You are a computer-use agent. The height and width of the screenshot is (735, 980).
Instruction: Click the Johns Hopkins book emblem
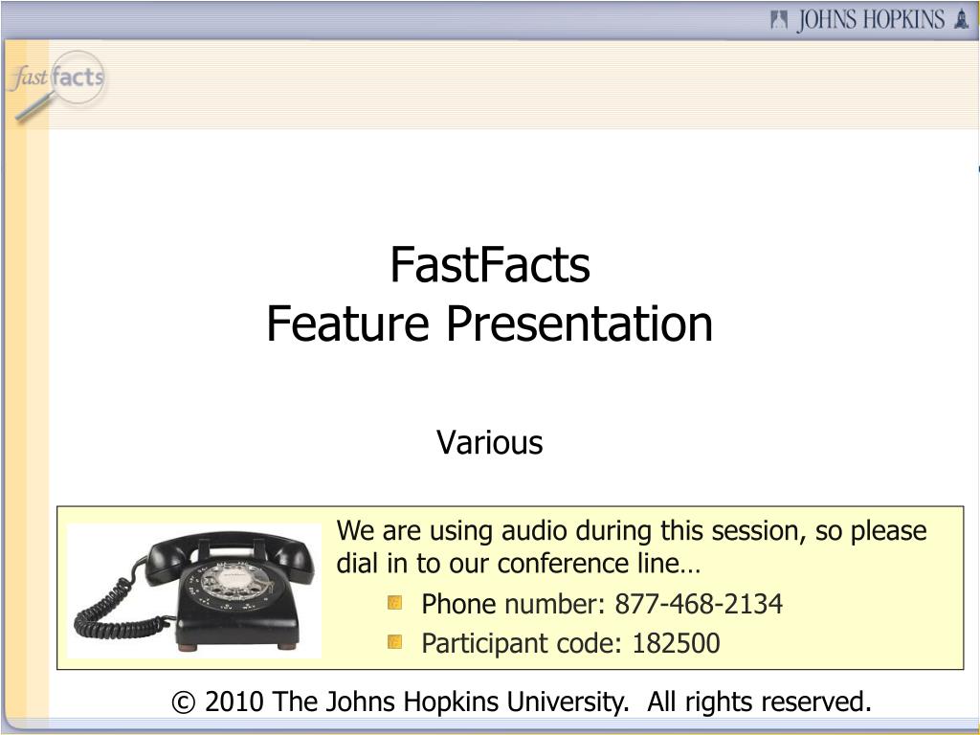pyautogui.click(x=779, y=20)
